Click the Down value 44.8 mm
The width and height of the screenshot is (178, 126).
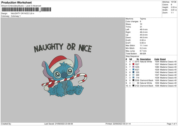pyautogui.click(x=144, y=37)
